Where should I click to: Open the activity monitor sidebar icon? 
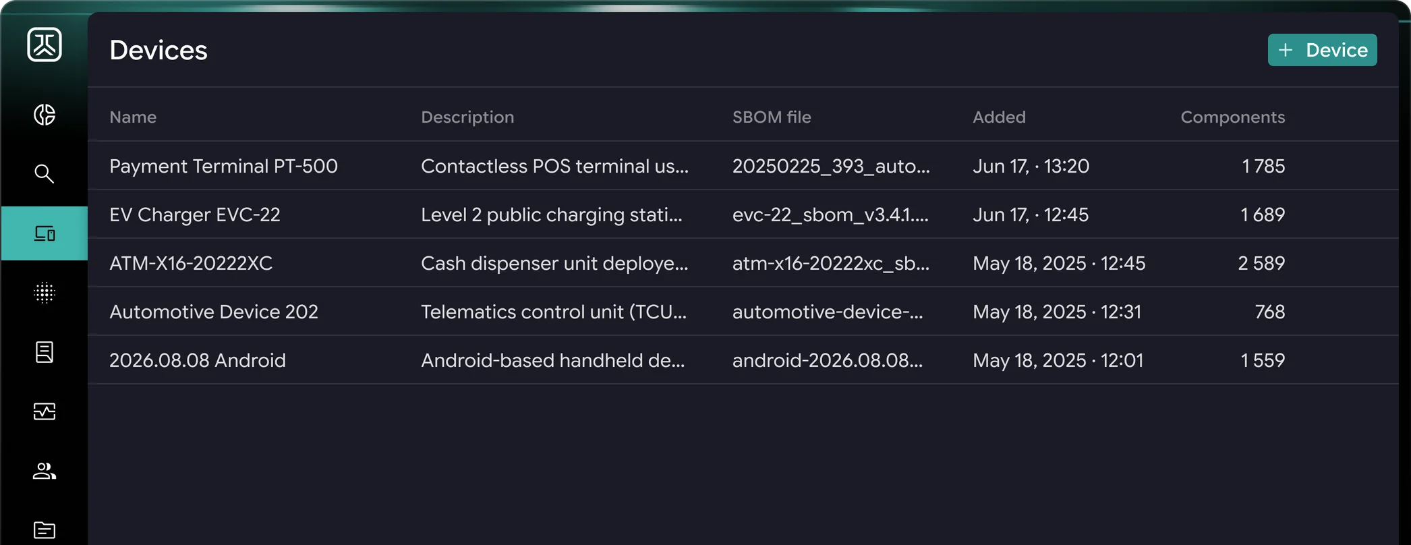tap(45, 411)
